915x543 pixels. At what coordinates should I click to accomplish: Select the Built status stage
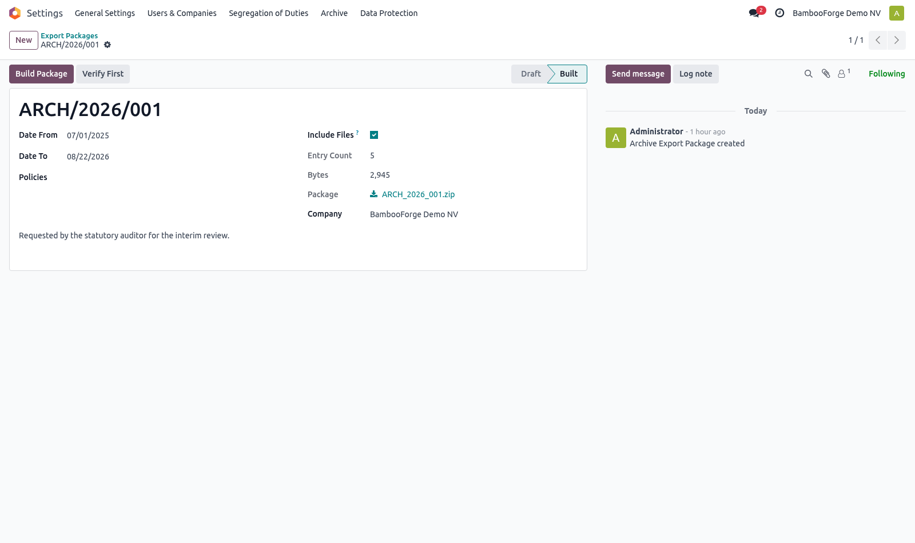(568, 74)
